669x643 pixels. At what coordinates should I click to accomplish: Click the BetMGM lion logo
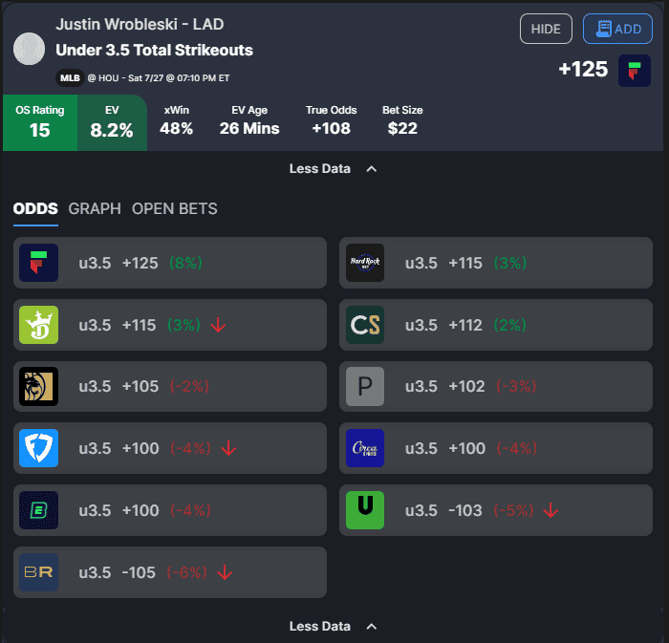click(x=39, y=386)
